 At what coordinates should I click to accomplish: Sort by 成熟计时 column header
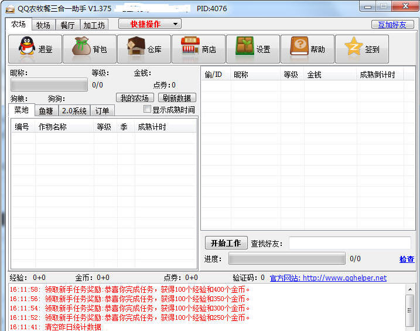165,127
